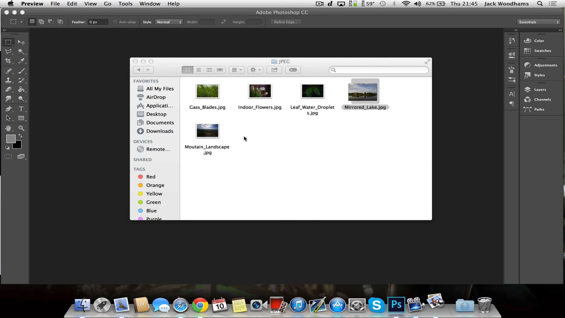Select the Moutain_Landscape.jpg thumbnail

click(208, 130)
